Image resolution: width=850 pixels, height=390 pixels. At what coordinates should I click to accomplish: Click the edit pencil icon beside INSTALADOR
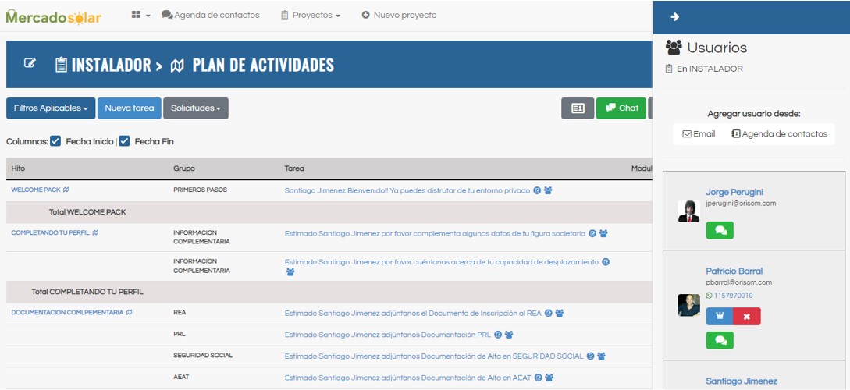(x=30, y=64)
